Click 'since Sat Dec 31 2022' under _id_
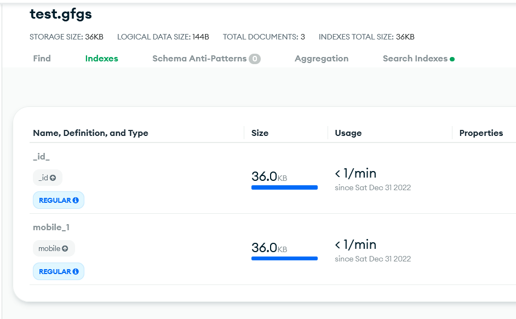Viewport: 516px width, 319px height. tap(373, 187)
